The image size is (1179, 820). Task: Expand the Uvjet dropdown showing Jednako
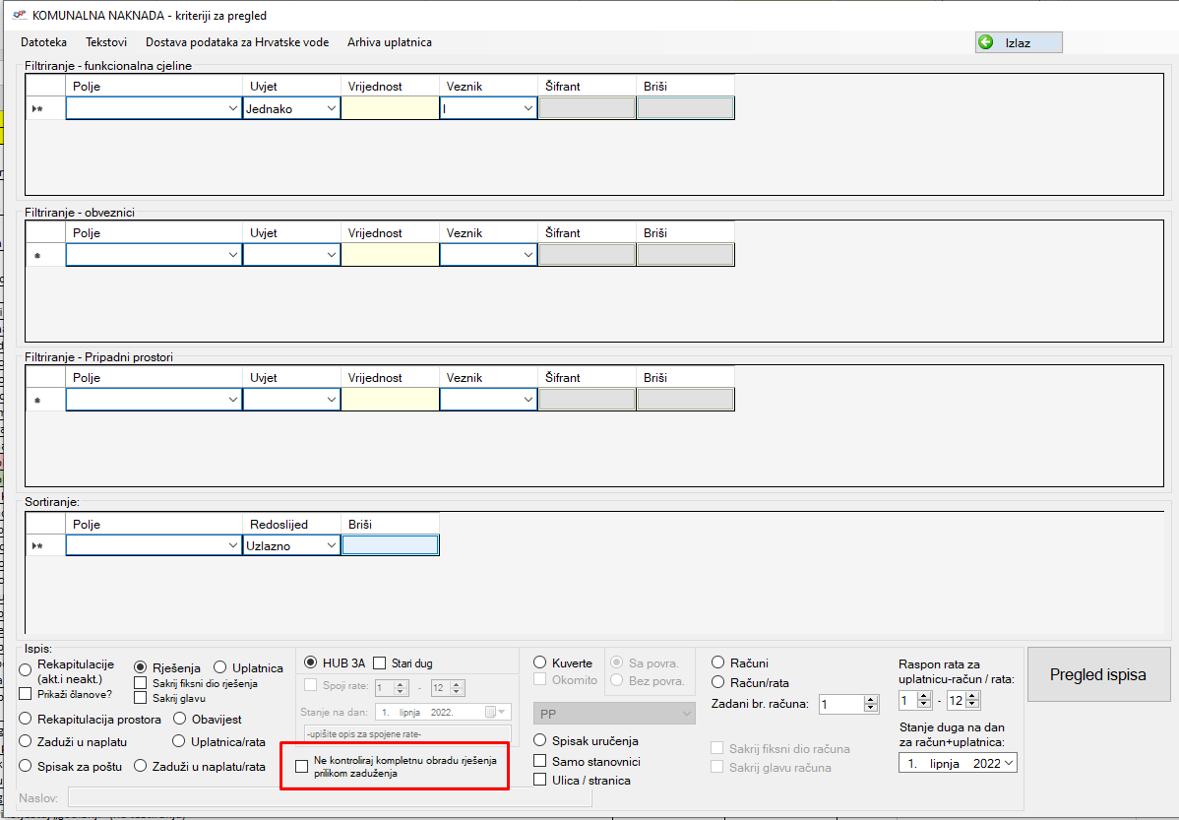(x=330, y=109)
